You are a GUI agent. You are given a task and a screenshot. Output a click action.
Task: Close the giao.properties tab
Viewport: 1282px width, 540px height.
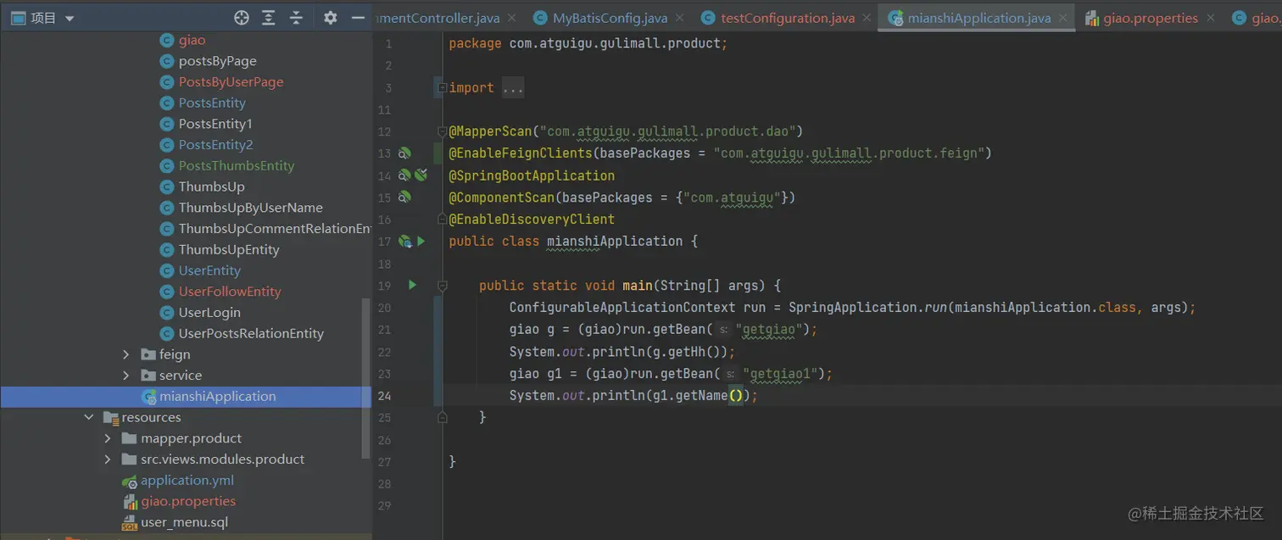[x=1210, y=18]
